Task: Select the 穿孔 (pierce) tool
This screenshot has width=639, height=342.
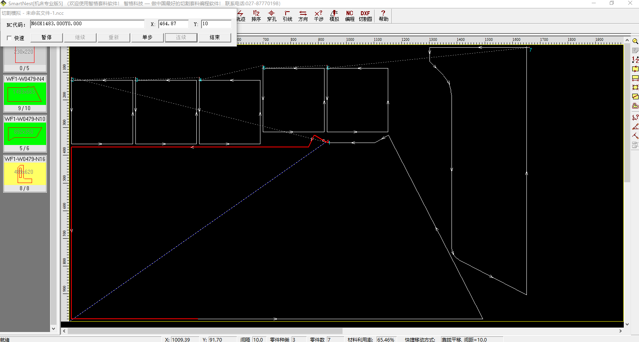Action: click(x=272, y=16)
